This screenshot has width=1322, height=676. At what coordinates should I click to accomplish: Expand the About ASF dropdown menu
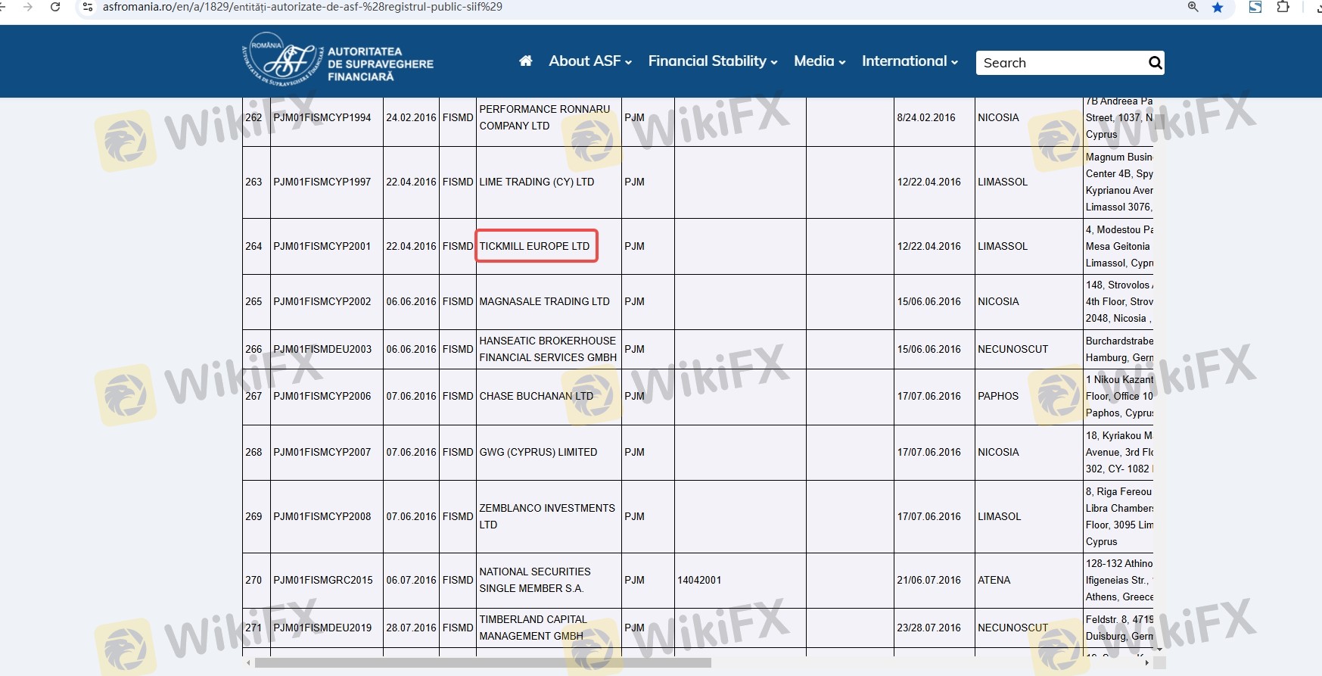click(589, 61)
